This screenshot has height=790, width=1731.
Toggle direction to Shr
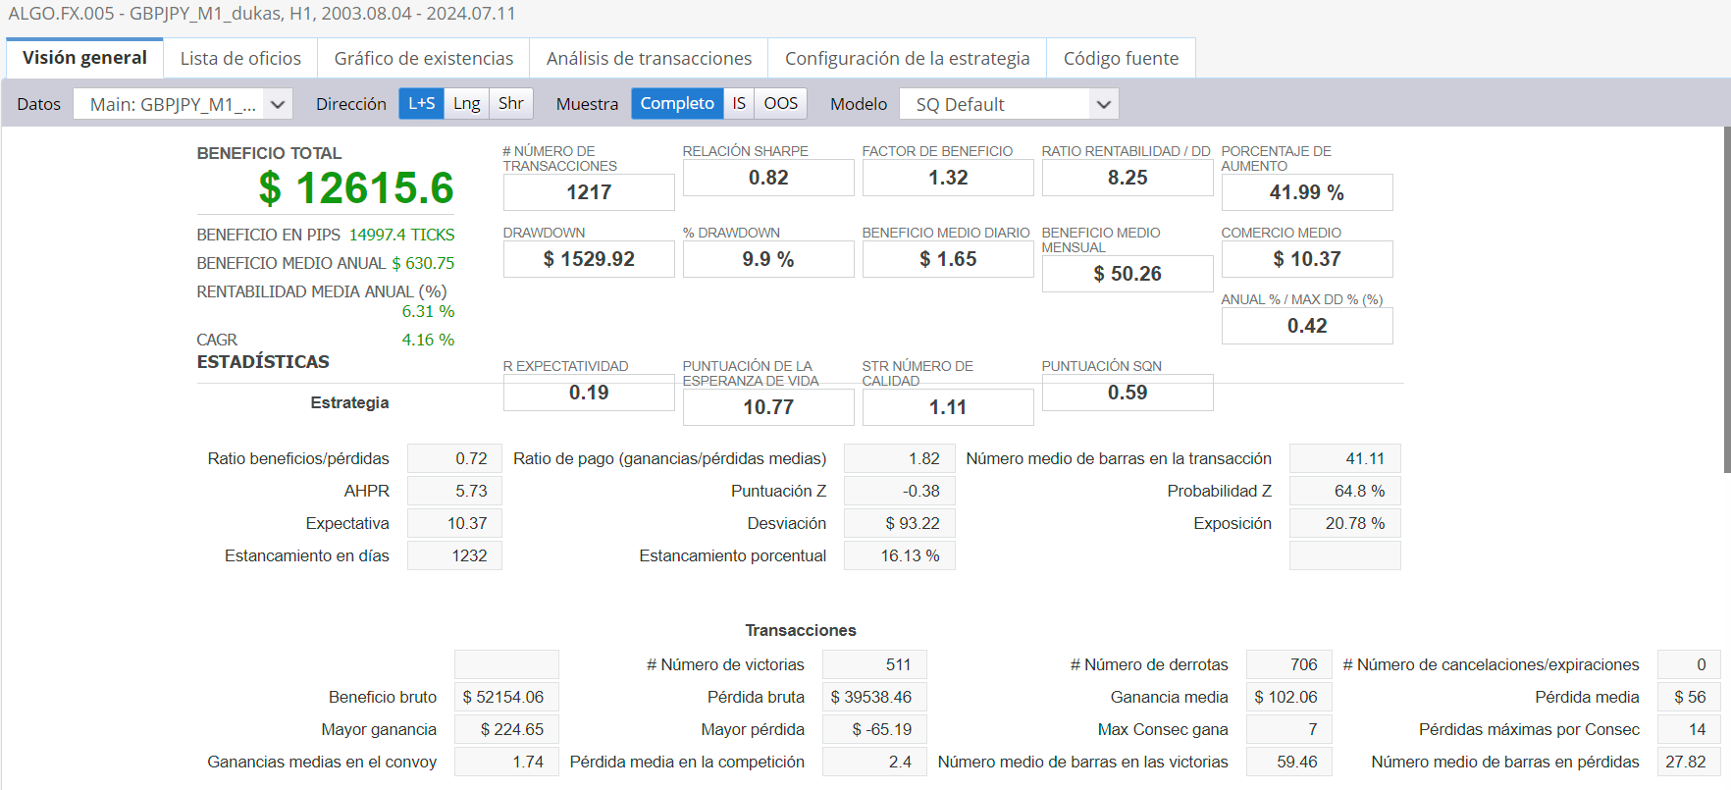click(510, 103)
